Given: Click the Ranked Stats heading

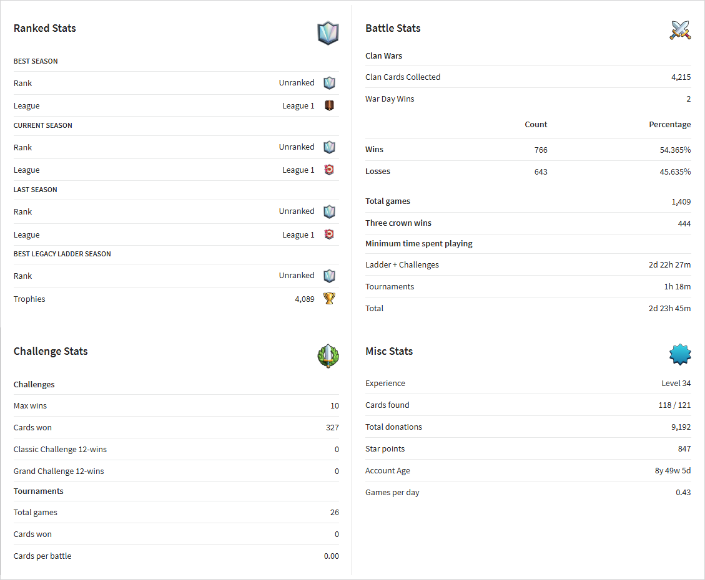Looking at the screenshot, I should [44, 28].
